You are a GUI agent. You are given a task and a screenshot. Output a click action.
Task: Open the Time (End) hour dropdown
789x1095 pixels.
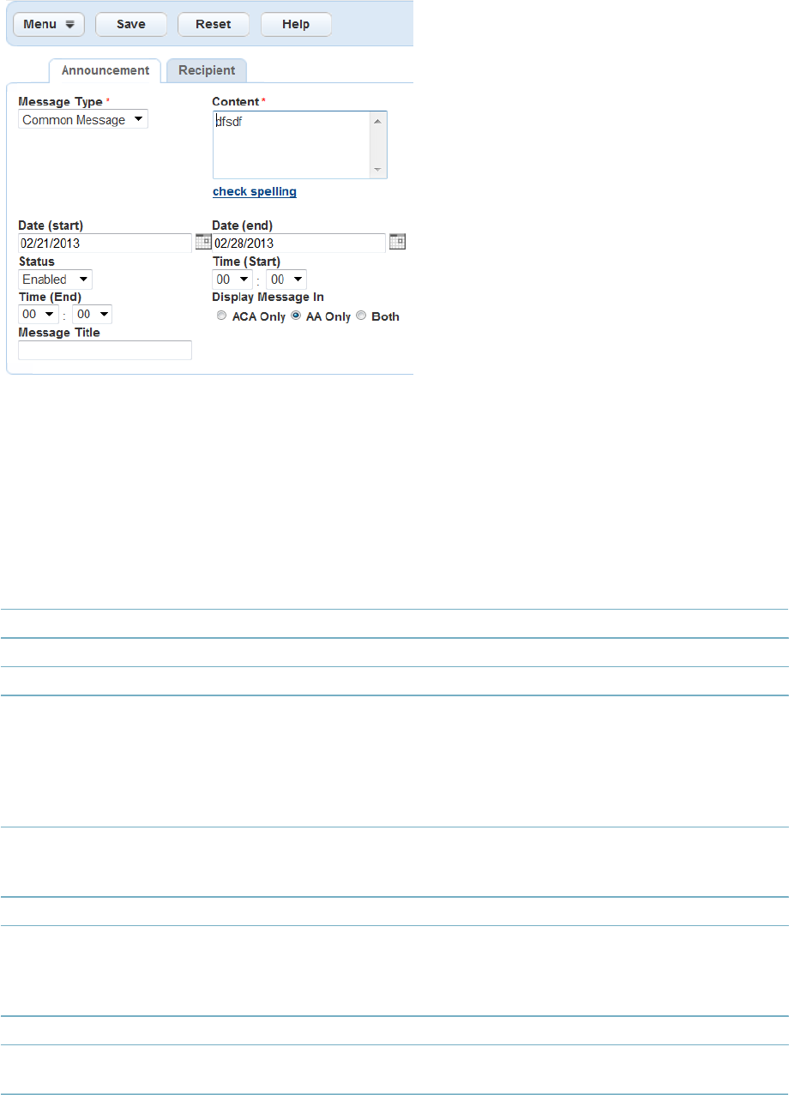coord(39,315)
